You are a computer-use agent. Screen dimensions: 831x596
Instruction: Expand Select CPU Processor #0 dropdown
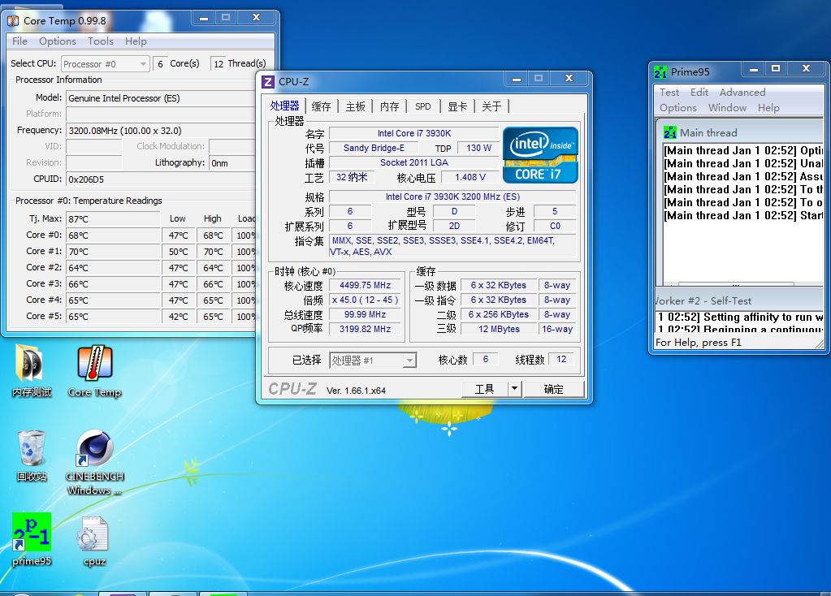106,64
